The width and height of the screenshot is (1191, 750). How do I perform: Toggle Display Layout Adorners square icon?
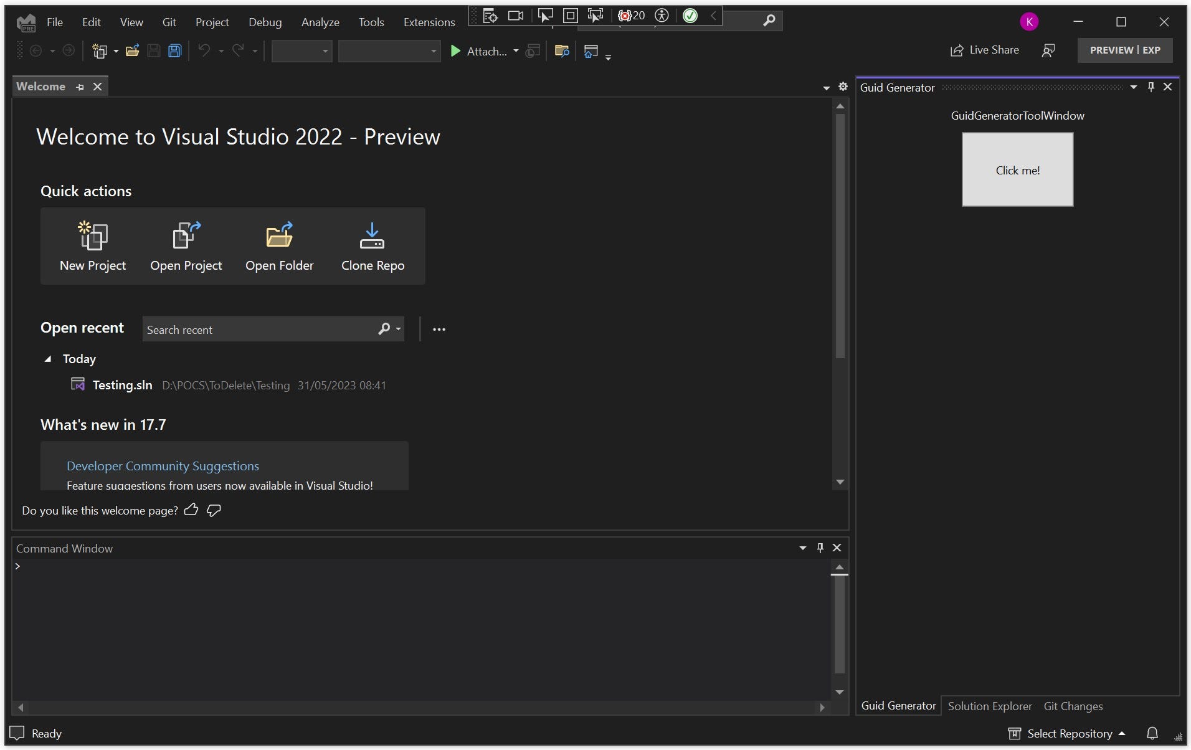click(x=570, y=16)
